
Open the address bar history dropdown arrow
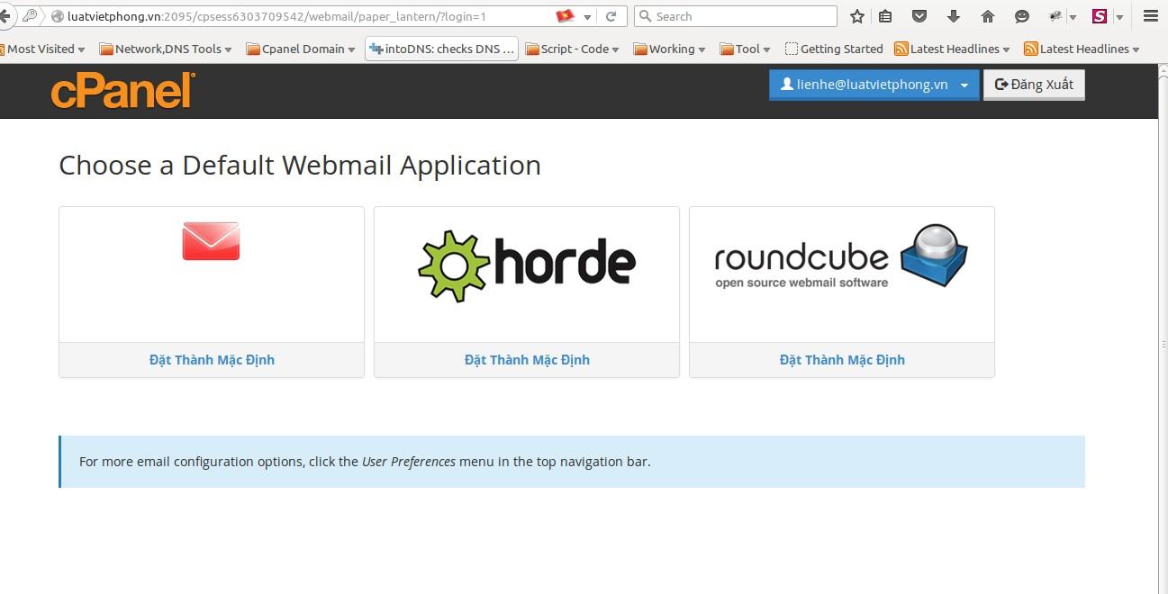point(587,17)
